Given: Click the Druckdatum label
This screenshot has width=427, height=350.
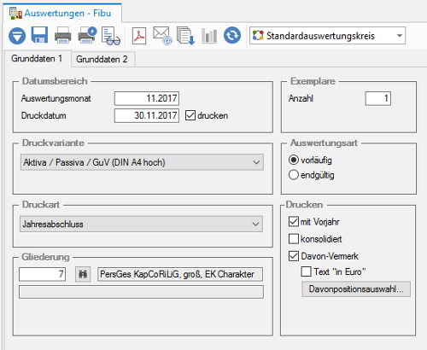Looking at the screenshot, I should [44, 115].
